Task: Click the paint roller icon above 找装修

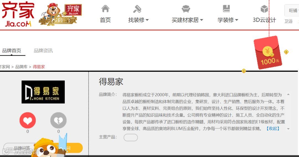Action: pos(137,9)
